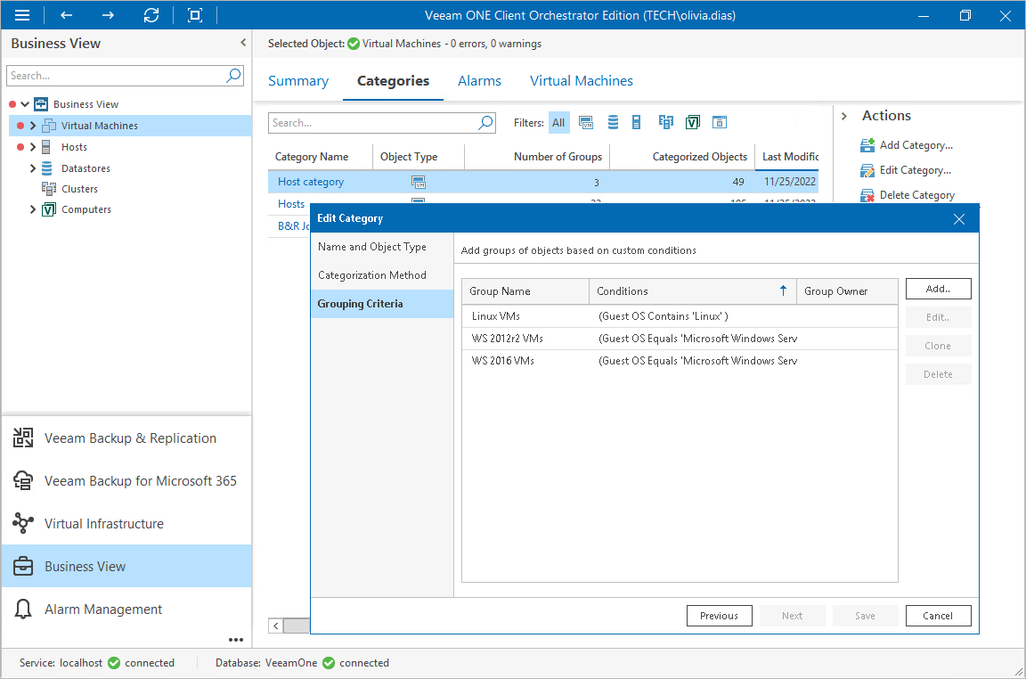Open the hamburger main menu
The width and height of the screenshot is (1026, 679).
click(x=22, y=15)
